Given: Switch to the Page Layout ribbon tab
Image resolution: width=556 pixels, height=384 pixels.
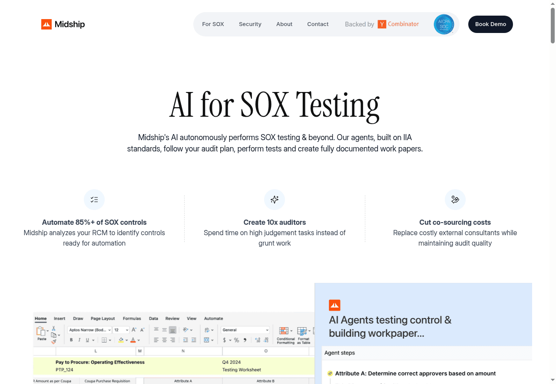Looking at the screenshot, I should pyautogui.click(x=103, y=318).
